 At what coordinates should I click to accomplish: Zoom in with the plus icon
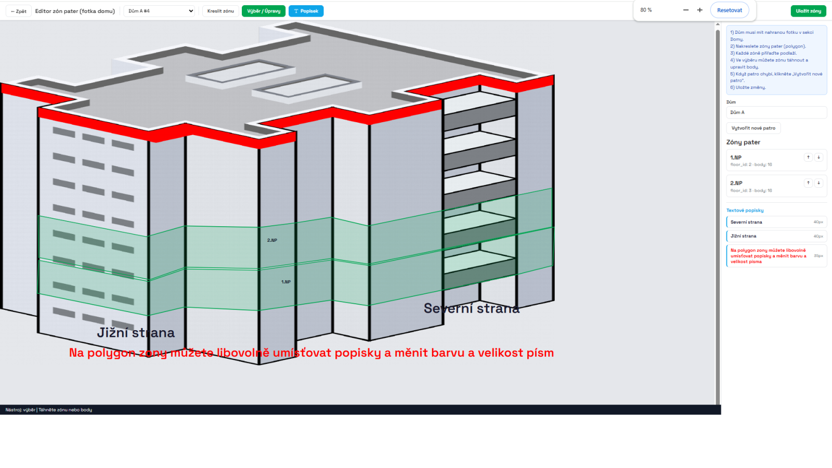[700, 10]
